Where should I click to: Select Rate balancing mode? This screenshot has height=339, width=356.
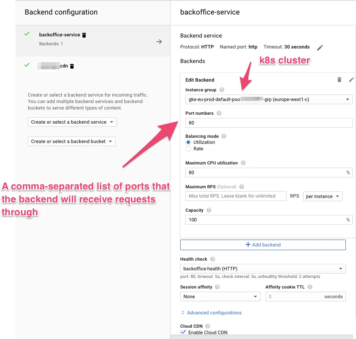pyautogui.click(x=188, y=149)
